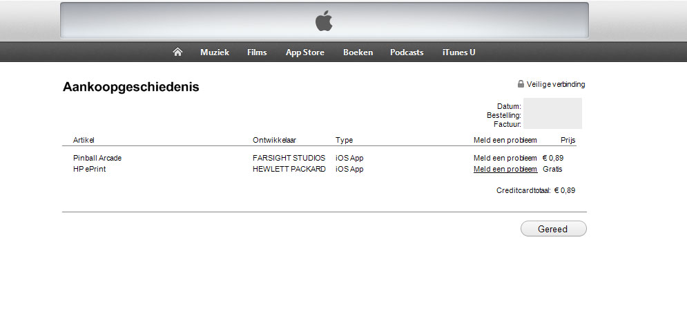The height and width of the screenshot is (324, 687).
Task: Go to the iTunes Store home icon
Action: point(177,52)
